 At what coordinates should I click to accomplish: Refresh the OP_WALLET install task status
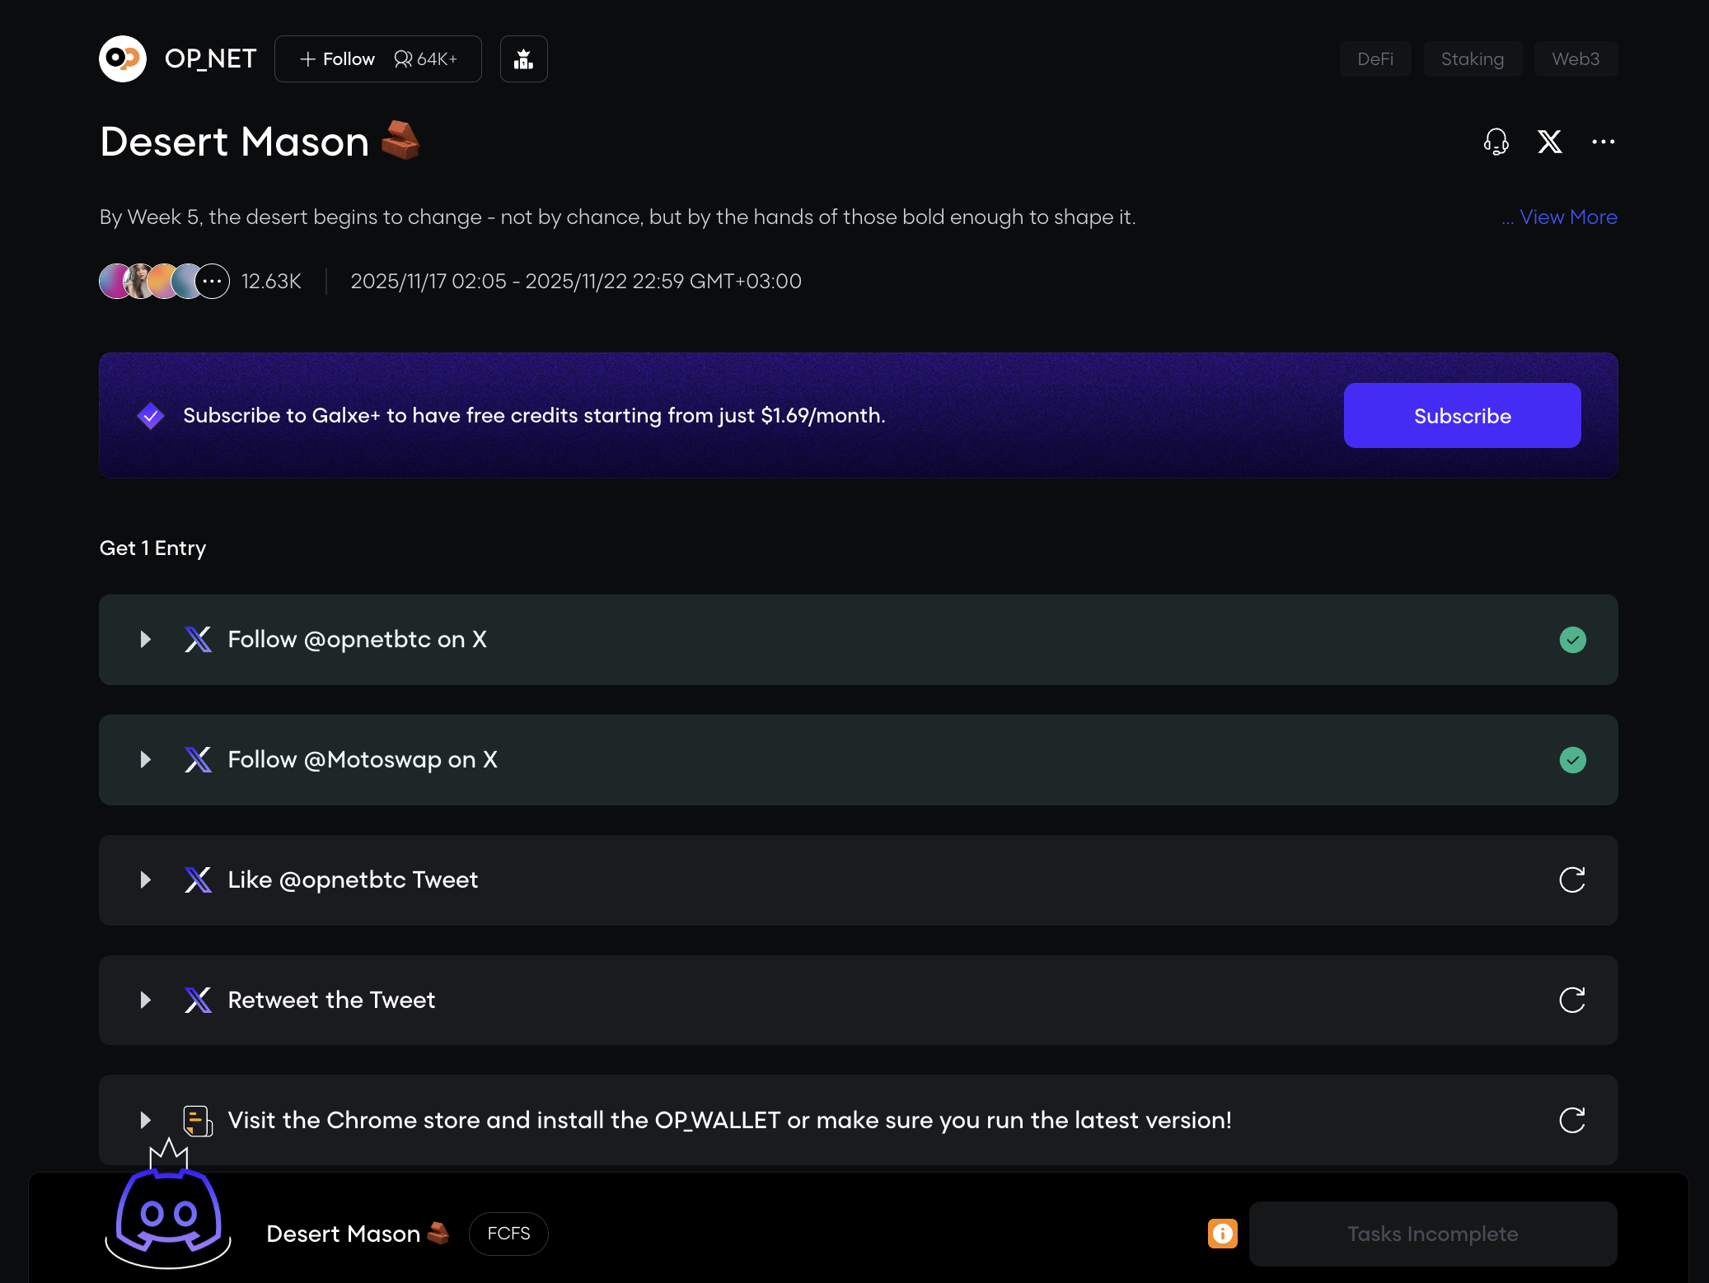click(x=1571, y=1120)
